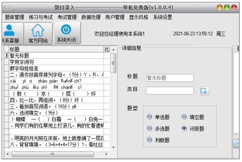Select the row ）蝴蝶 —（ ）白霜

point(56,119)
